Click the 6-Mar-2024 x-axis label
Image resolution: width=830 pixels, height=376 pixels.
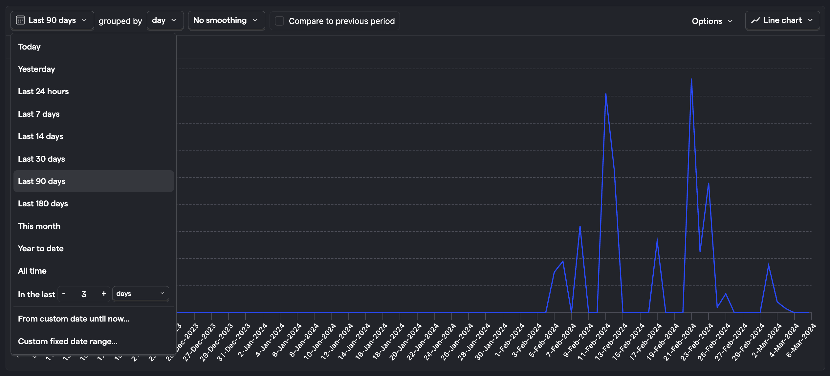800,341
